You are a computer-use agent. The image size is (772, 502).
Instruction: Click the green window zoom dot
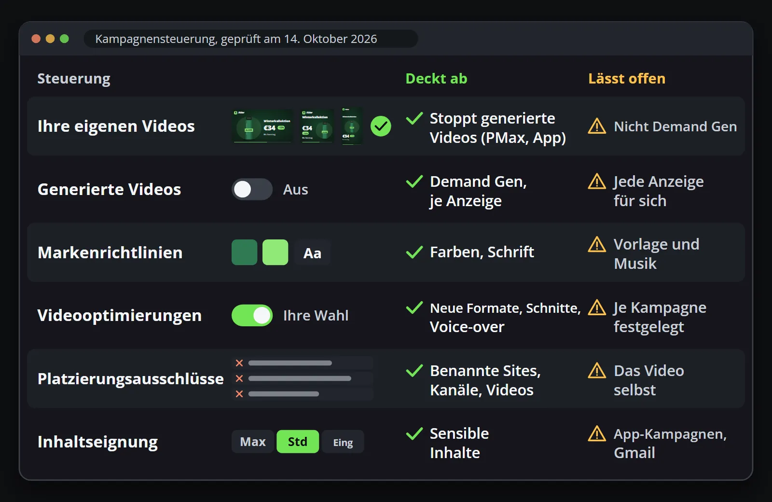click(64, 39)
